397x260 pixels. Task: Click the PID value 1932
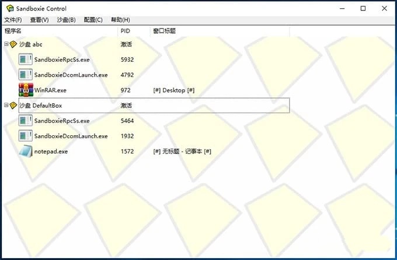pyautogui.click(x=127, y=136)
